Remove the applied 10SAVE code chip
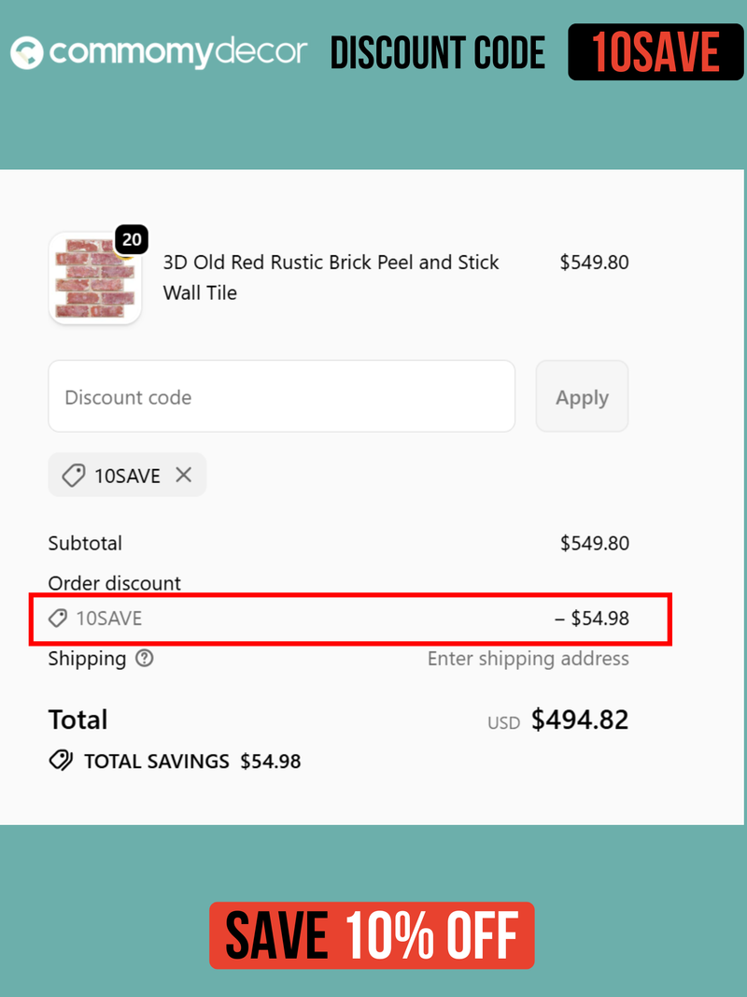 (184, 475)
